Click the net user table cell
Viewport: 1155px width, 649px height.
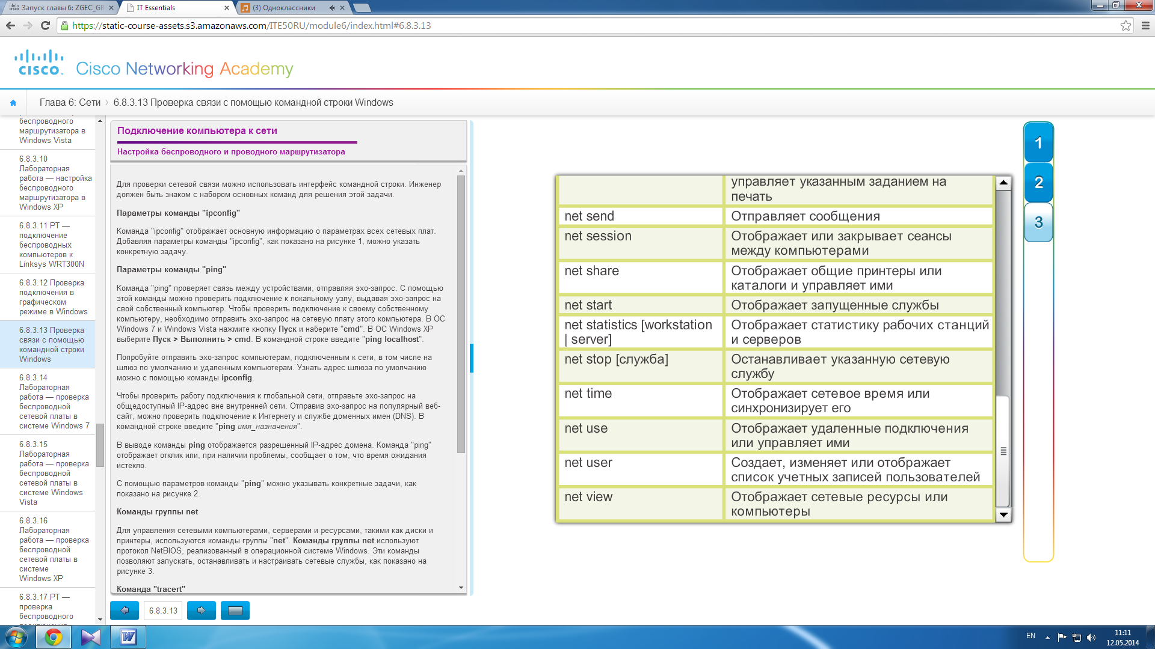coord(641,469)
